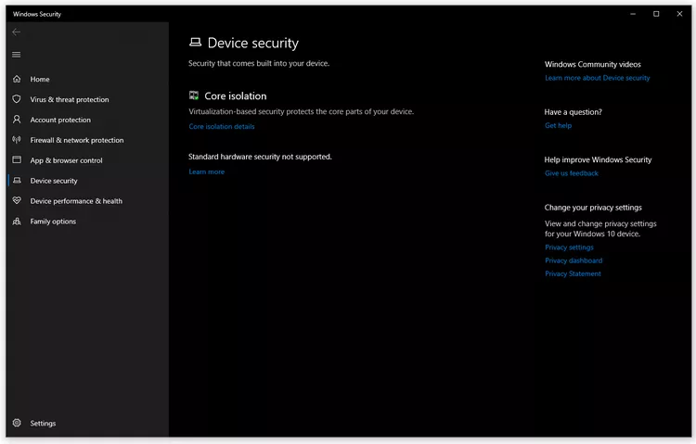Click the Account protection person icon
The height and width of the screenshot is (444, 696).
pyautogui.click(x=17, y=120)
